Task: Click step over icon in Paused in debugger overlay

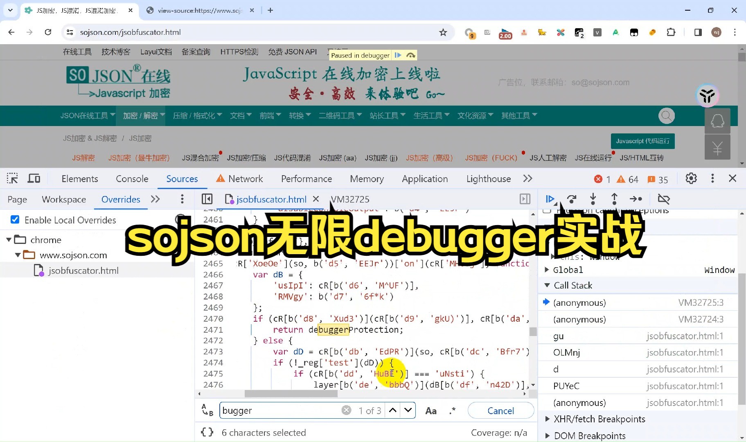Action: click(x=411, y=55)
